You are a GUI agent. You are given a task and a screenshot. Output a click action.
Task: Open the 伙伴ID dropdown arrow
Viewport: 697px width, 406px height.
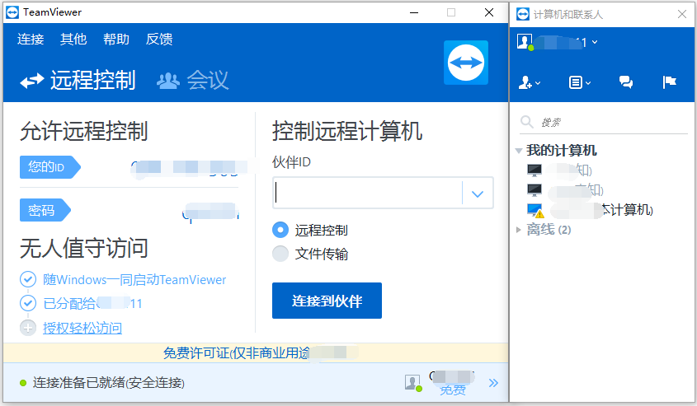(478, 194)
